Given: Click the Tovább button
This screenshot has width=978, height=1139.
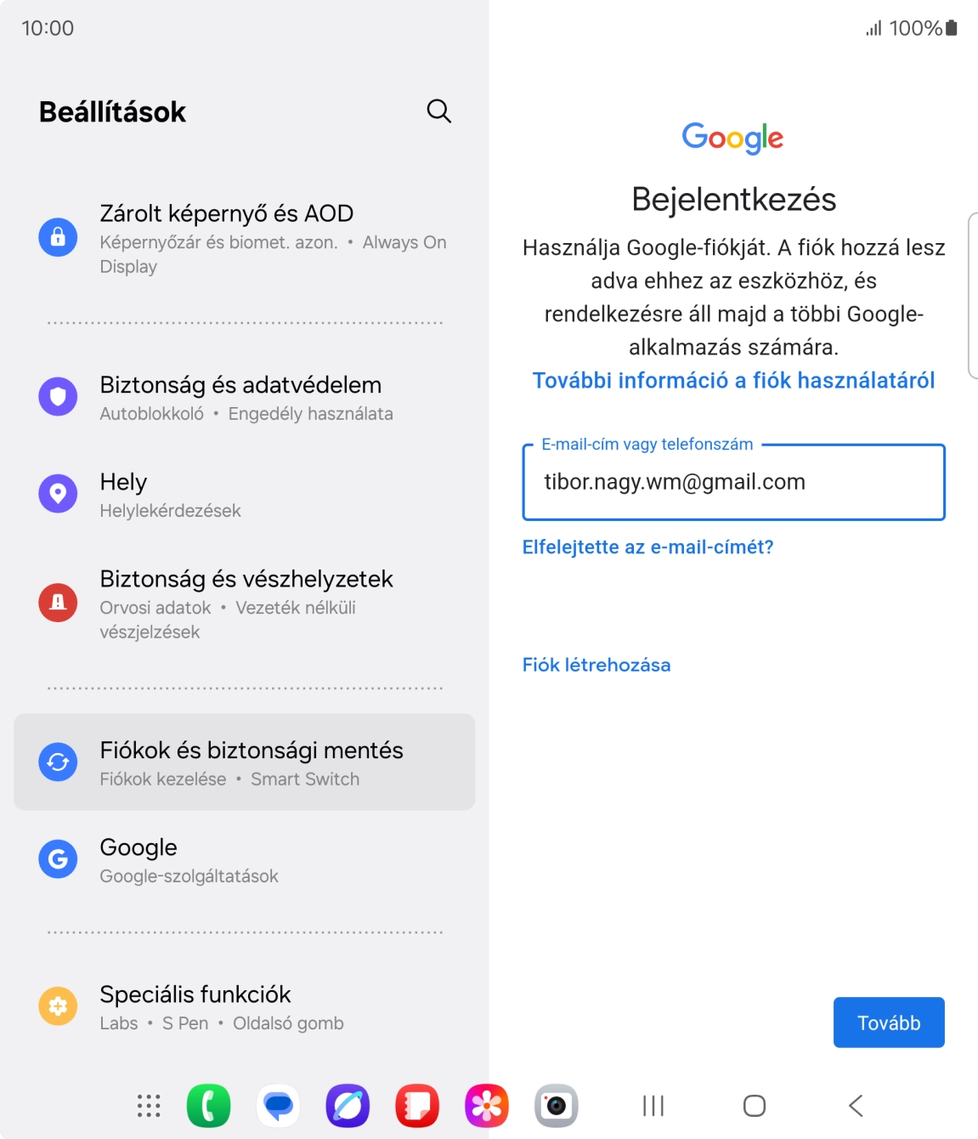Looking at the screenshot, I should click(x=889, y=1023).
